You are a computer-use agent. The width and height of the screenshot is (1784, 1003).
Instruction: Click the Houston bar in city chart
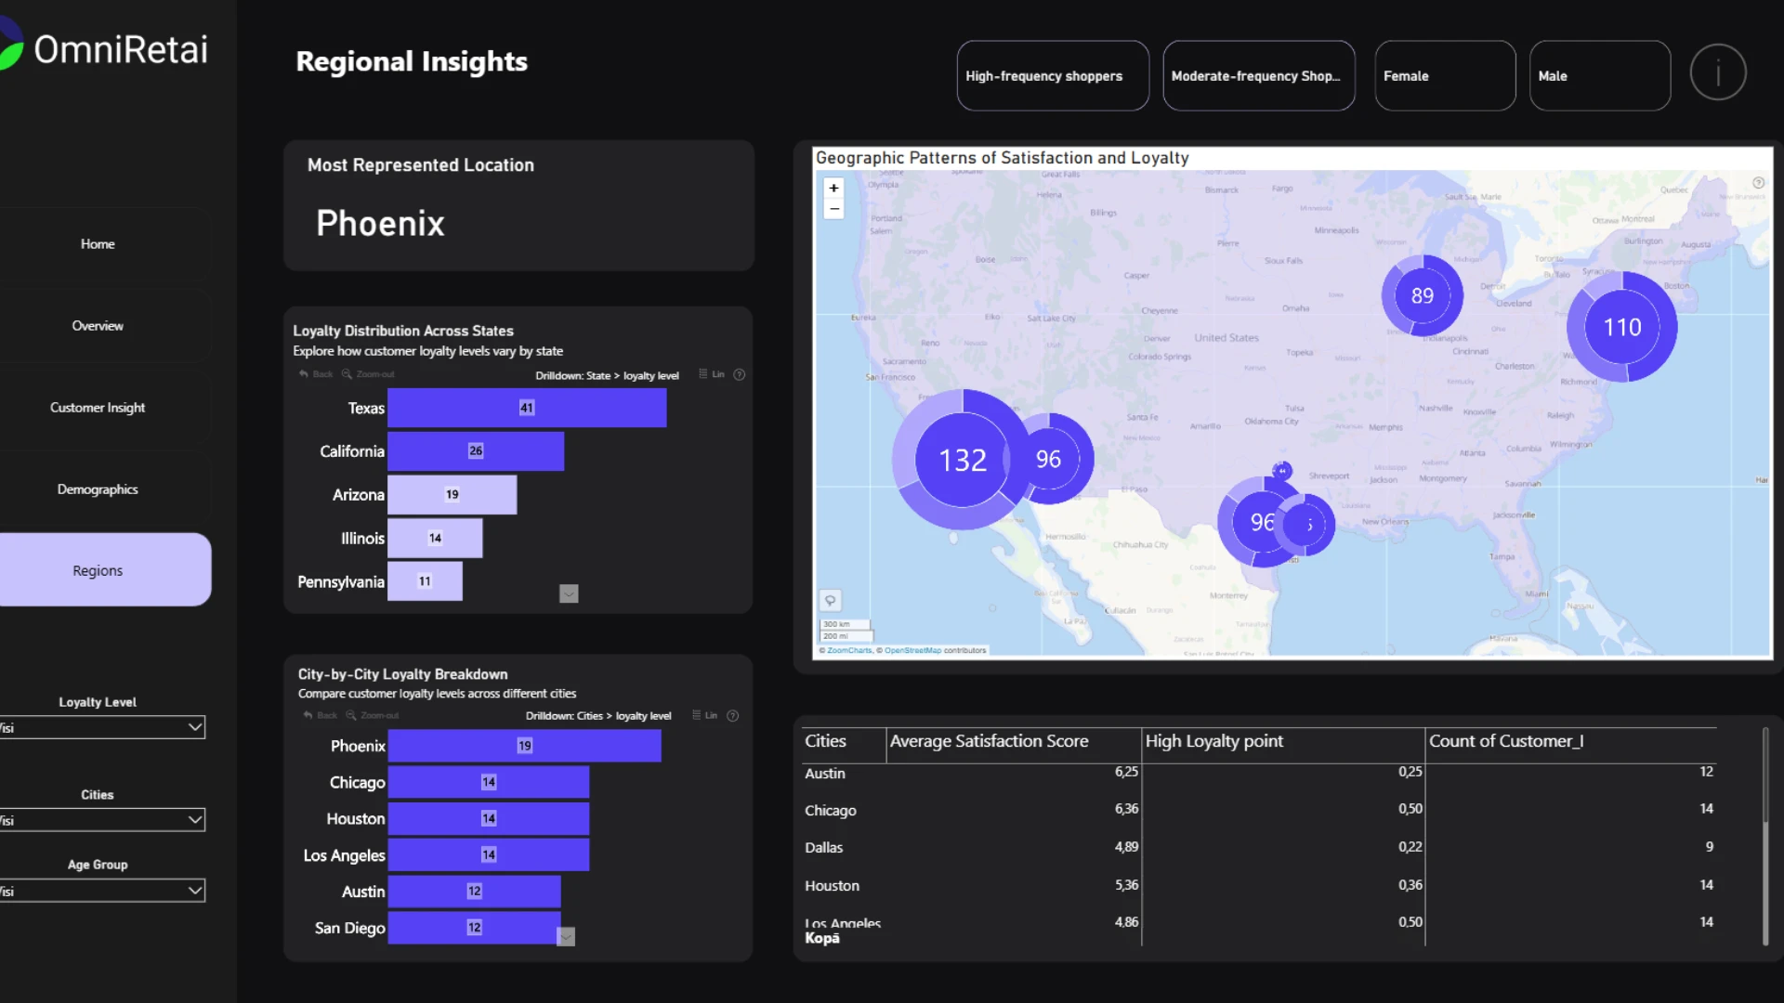(489, 818)
